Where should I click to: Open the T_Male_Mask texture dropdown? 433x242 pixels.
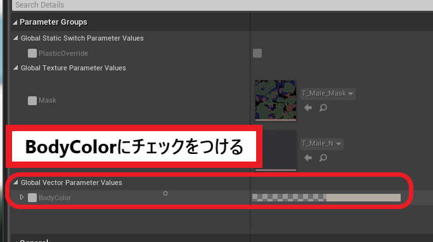tap(328, 94)
